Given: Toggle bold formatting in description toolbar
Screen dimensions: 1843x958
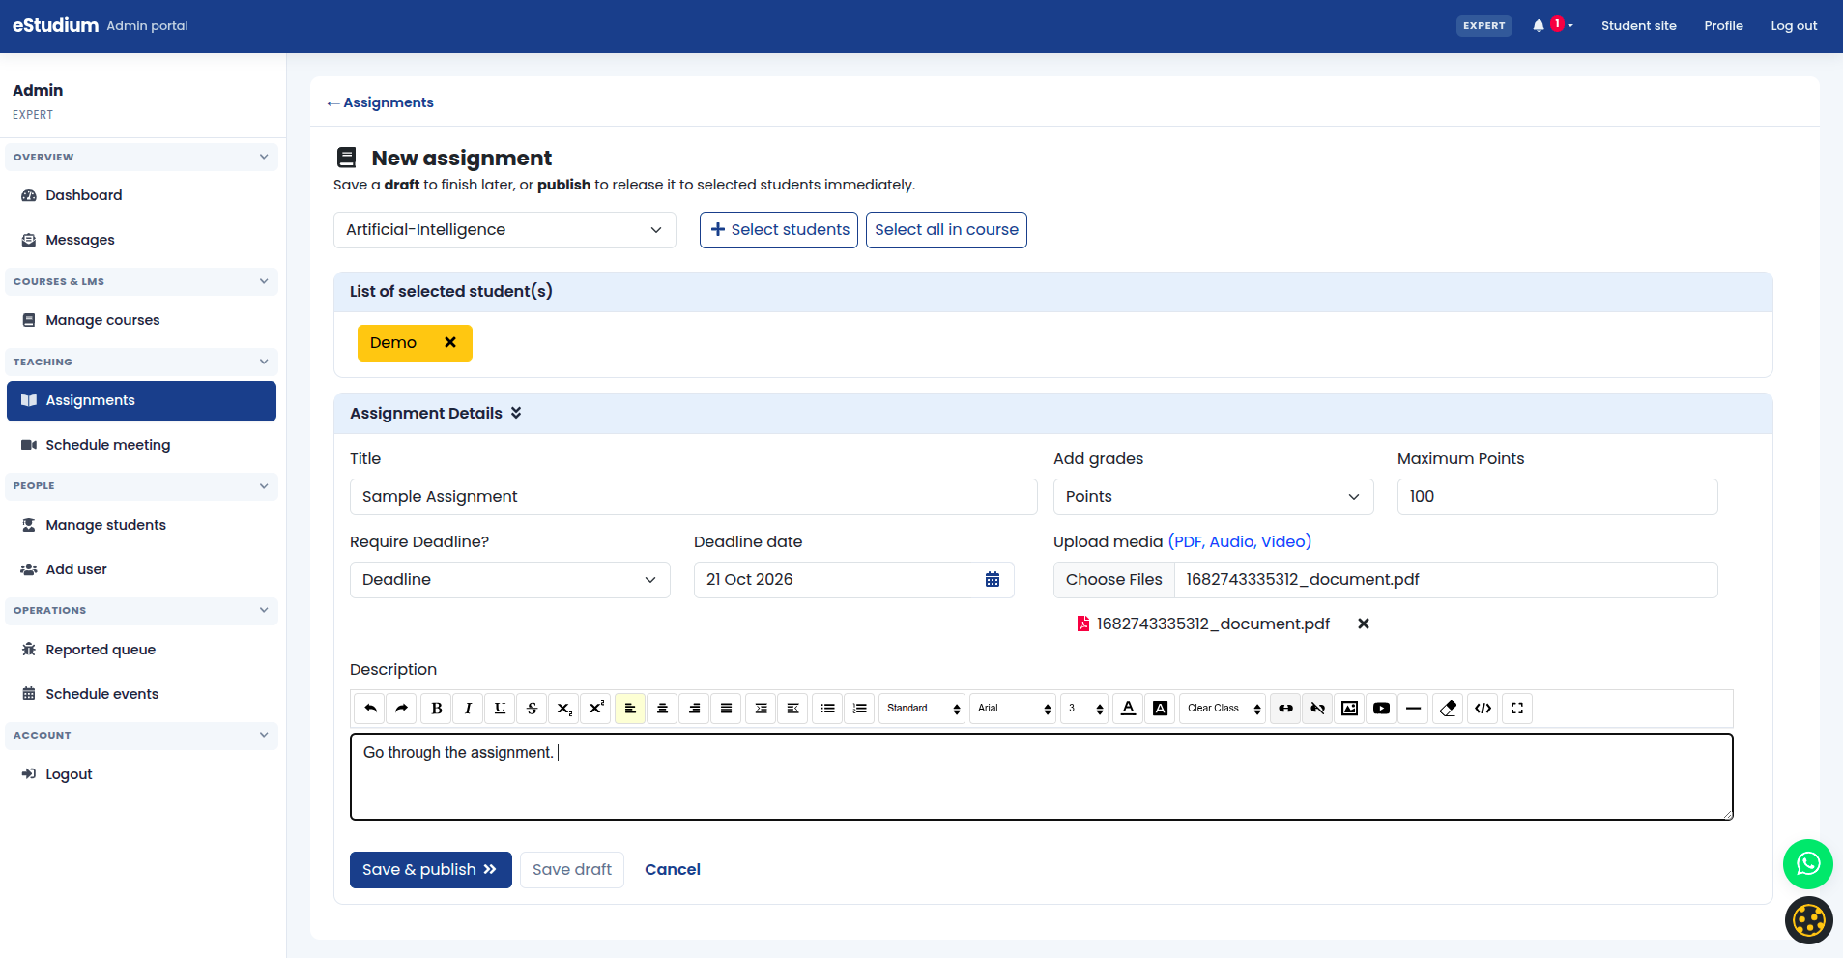Looking at the screenshot, I should click(437, 709).
